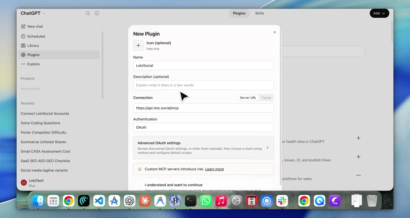The width and height of the screenshot is (410, 218).
Task: Click the I understand and want to continue text
Action: click(x=173, y=185)
